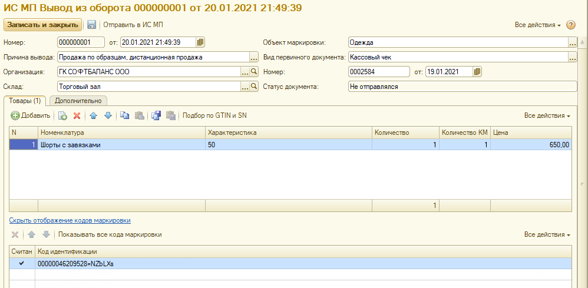Screen dimensions: 588x288
Task: Click the Записать и закрыть button
Action: pos(42,25)
